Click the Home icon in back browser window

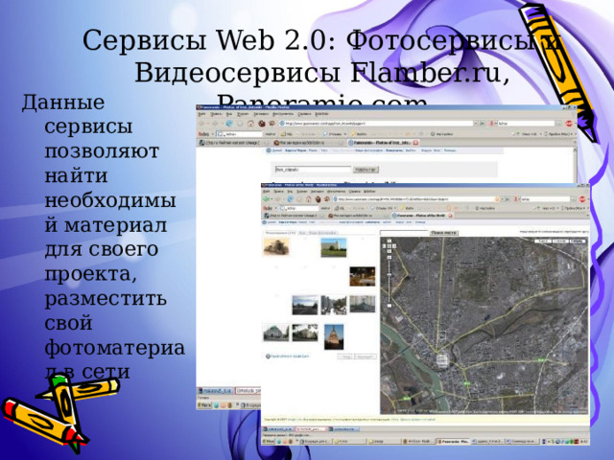point(250,124)
